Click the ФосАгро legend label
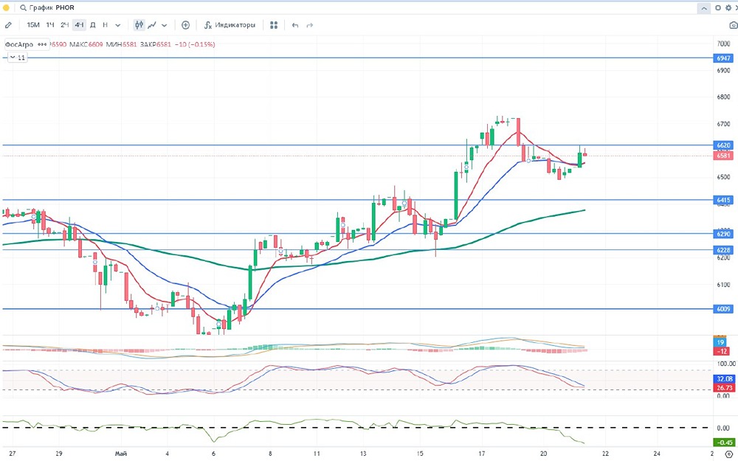Viewport: 738px width, 461px height. point(19,45)
